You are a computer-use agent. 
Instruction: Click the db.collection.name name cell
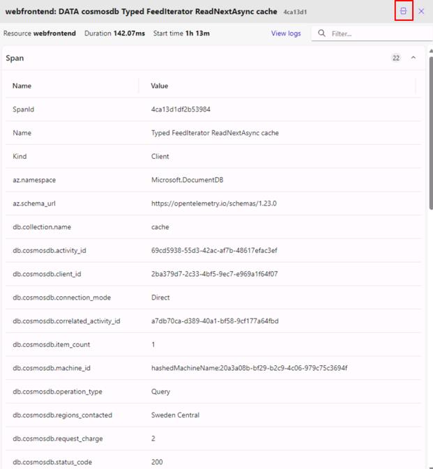[42, 227]
